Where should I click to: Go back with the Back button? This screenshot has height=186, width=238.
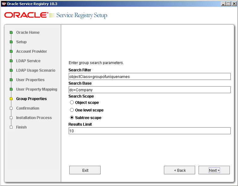pyautogui.click(x=180, y=170)
